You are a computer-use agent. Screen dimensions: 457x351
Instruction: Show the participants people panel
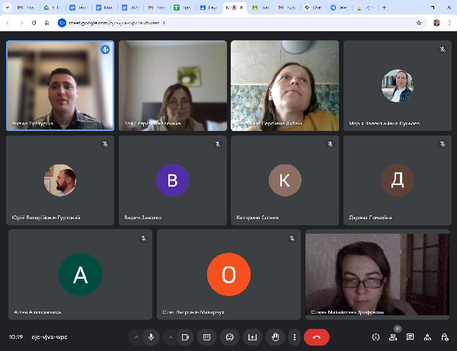point(393,337)
